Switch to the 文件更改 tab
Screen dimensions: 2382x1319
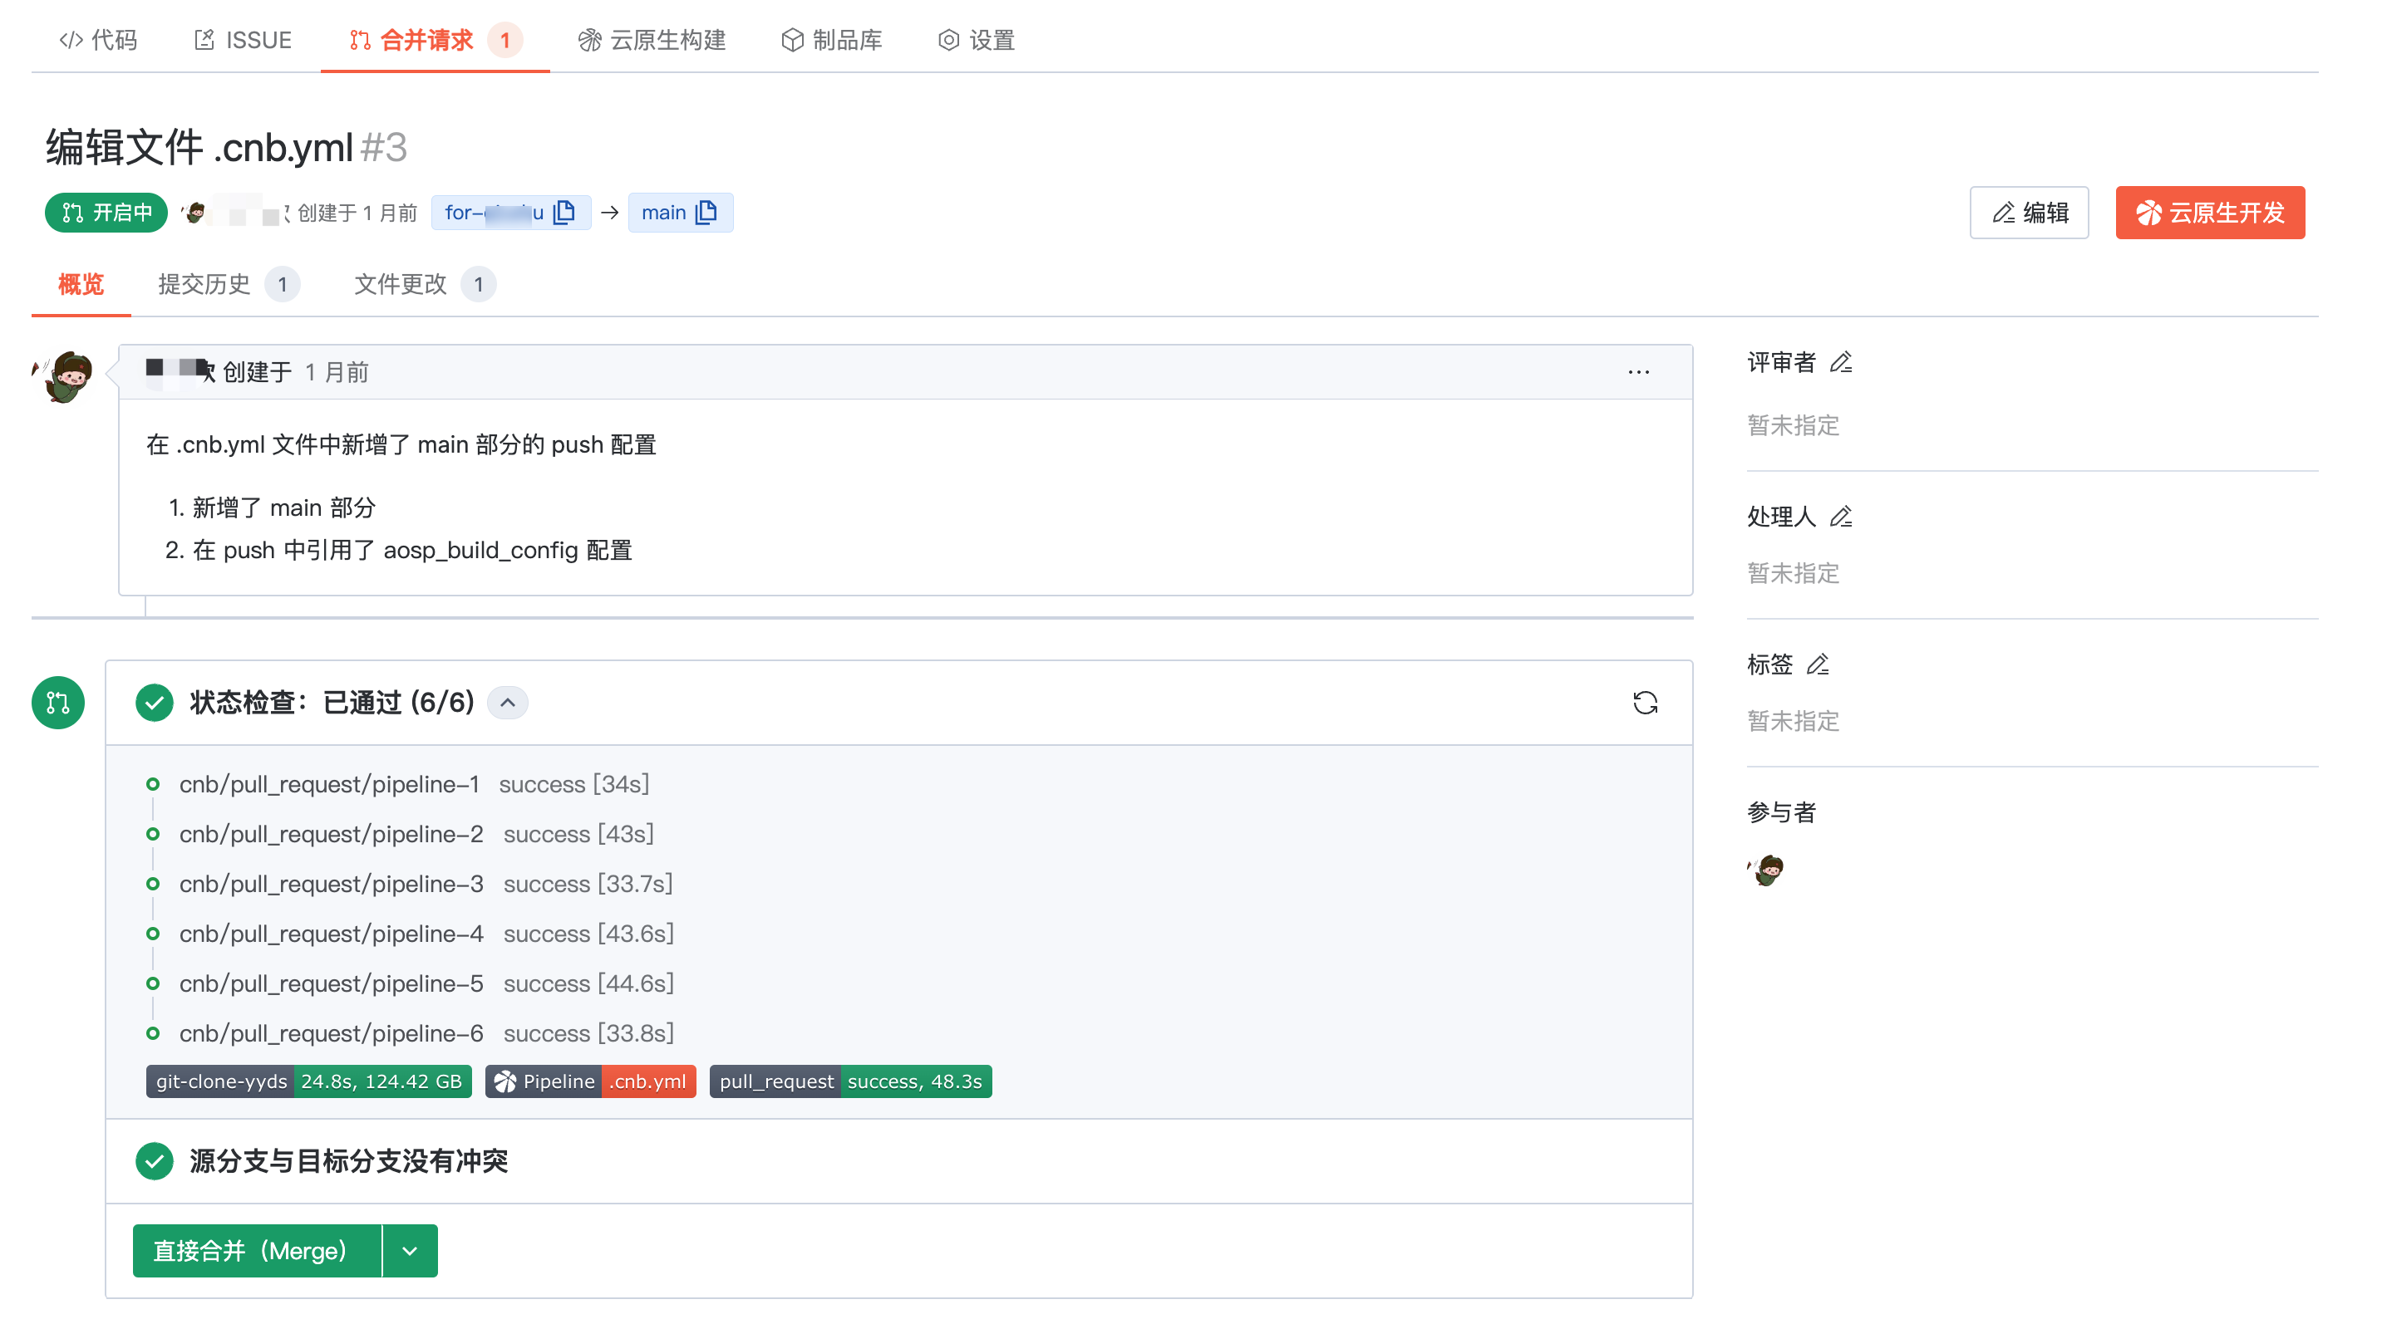click(401, 284)
